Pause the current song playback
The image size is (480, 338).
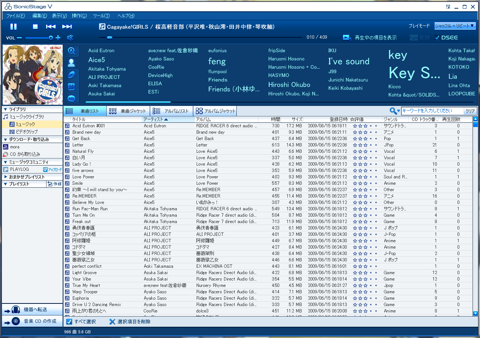tap(14, 27)
